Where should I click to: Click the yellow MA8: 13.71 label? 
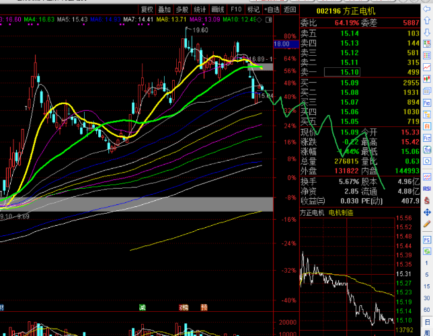171,19
